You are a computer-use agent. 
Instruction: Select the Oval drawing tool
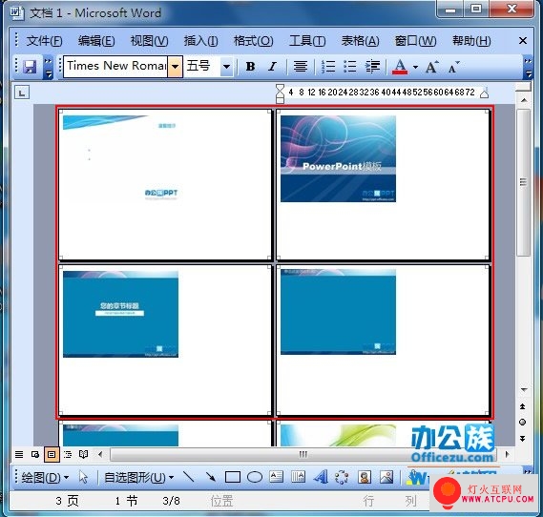click(x=255, y=477)
